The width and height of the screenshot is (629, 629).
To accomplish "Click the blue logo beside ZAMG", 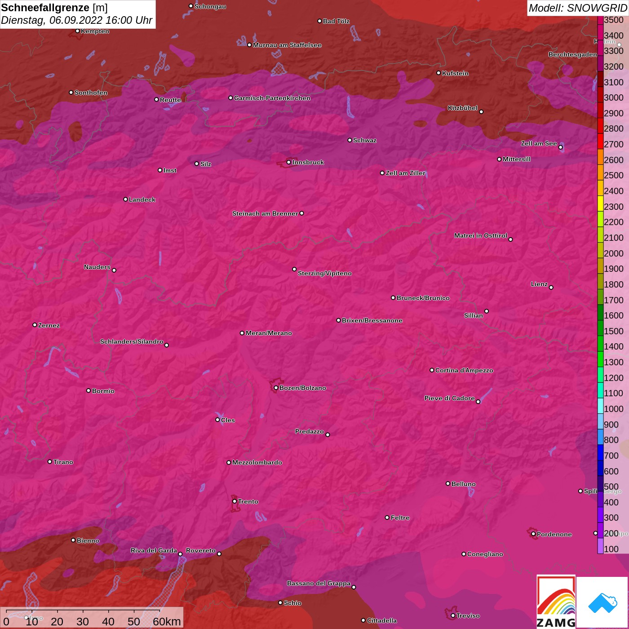I will [602, 602].
